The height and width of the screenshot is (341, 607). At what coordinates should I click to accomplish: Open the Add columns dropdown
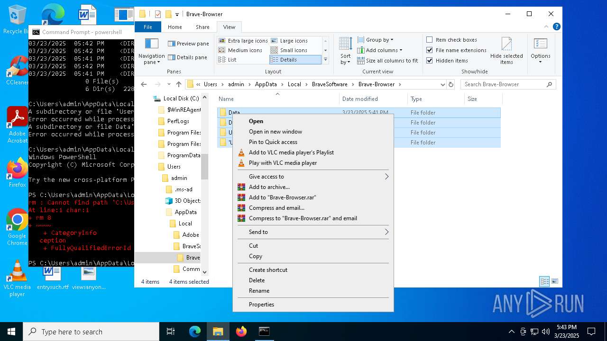380,50
